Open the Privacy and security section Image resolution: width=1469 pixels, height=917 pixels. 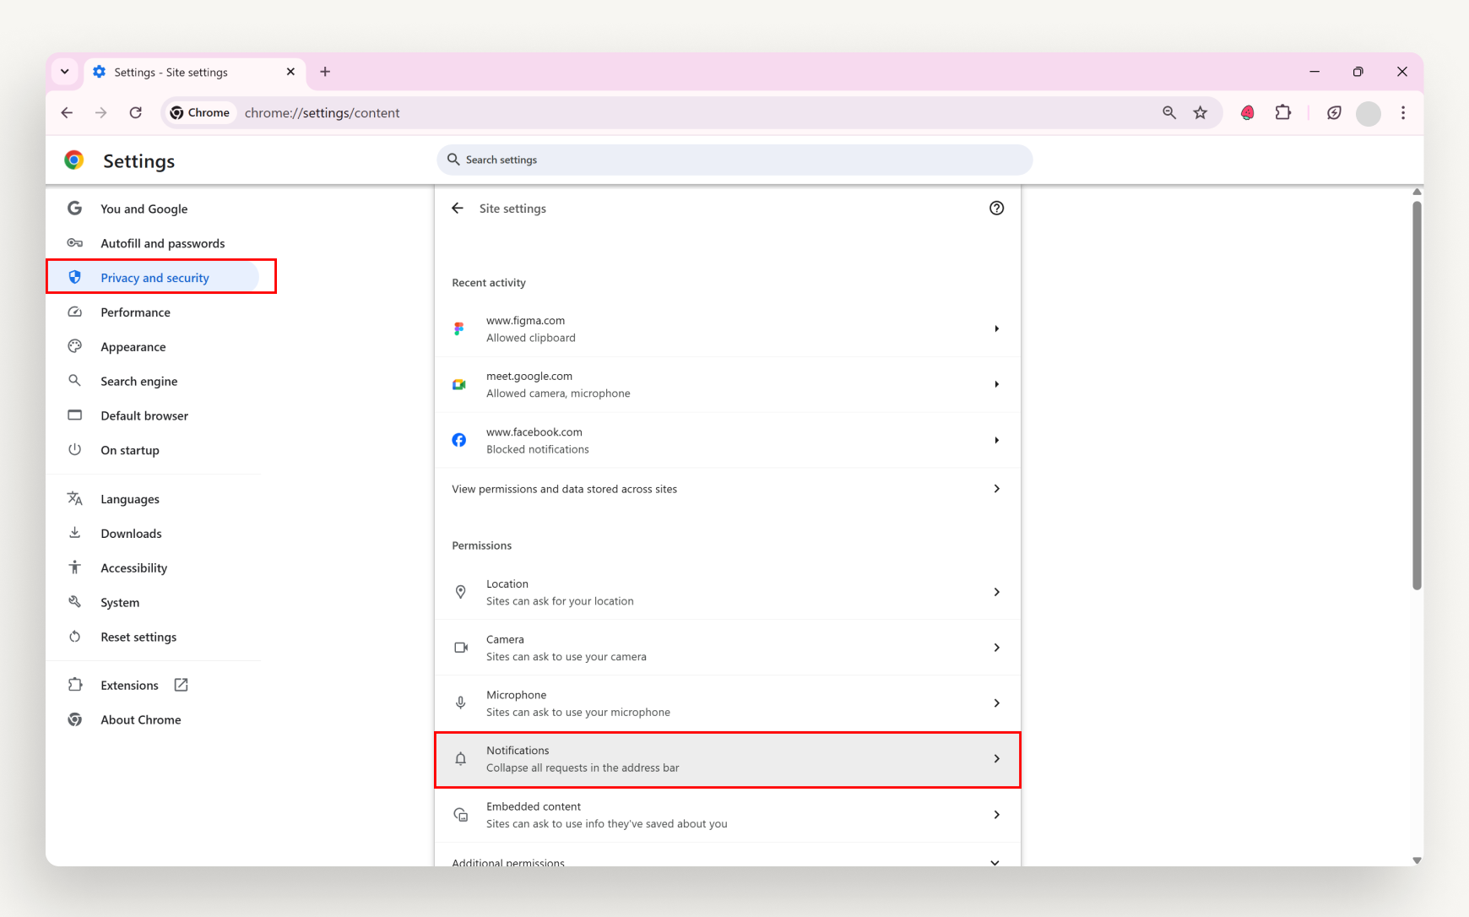pos(154,277)
